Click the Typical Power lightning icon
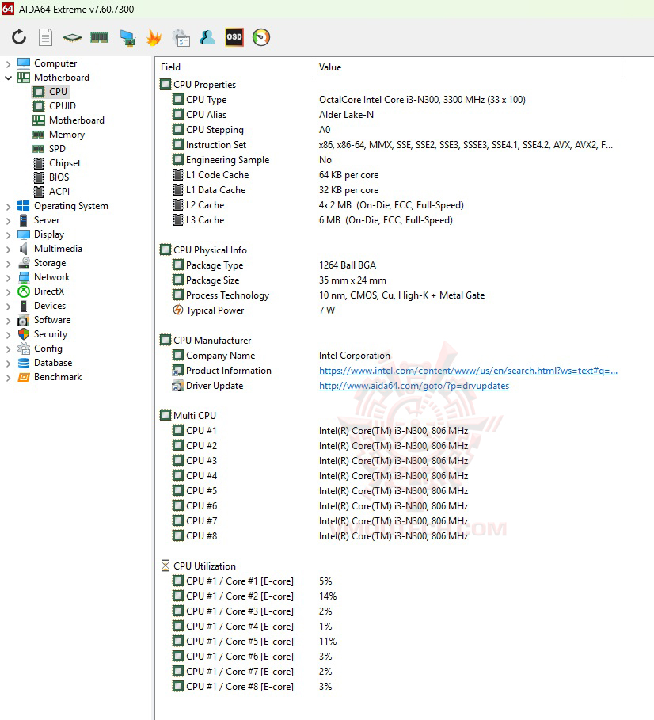The image size is (654, 720). (178, 310)
